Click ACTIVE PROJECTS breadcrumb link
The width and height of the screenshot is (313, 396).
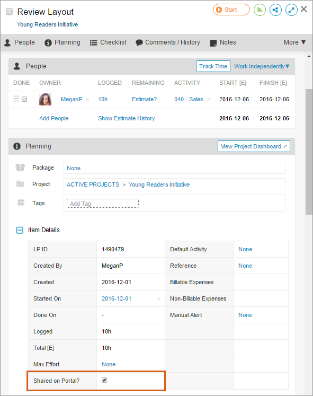93,184
